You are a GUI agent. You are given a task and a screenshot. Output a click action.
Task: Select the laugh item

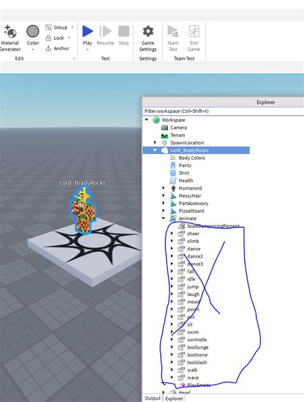point(193,294)
